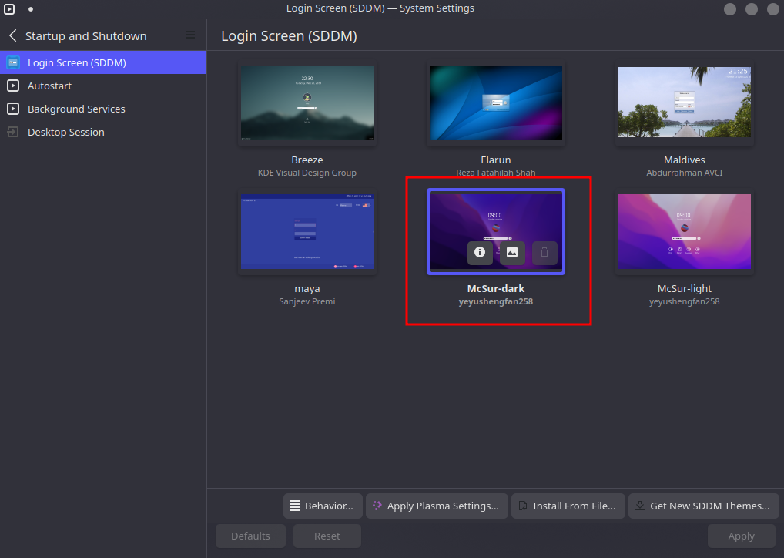The image size is (784, 558).
Task: Click the Reset button
Action: [327, 536]
